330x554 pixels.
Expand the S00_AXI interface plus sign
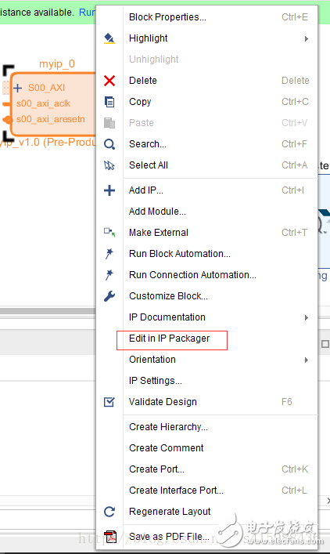tap(18, 88)
